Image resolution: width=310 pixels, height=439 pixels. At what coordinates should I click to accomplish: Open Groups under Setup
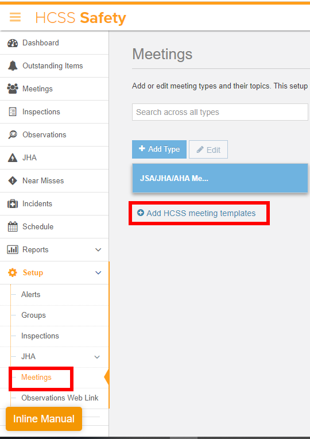(x=33, y=315)
